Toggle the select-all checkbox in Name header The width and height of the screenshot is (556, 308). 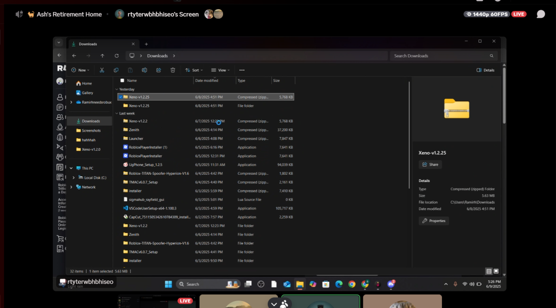pos(122,80)
